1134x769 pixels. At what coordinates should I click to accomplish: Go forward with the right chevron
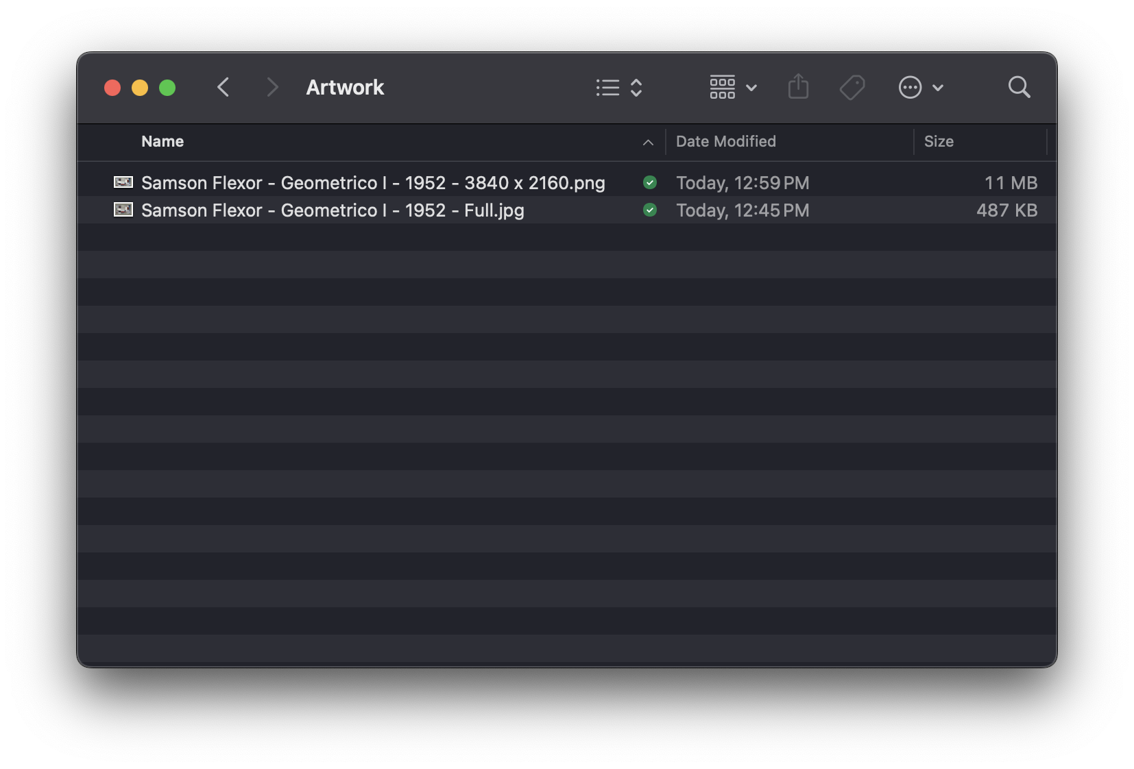point(272,87)
